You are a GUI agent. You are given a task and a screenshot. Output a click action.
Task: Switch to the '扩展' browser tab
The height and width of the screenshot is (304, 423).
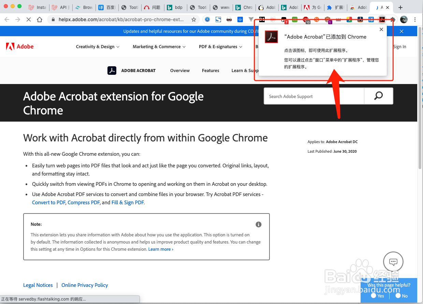click(335, 7)
